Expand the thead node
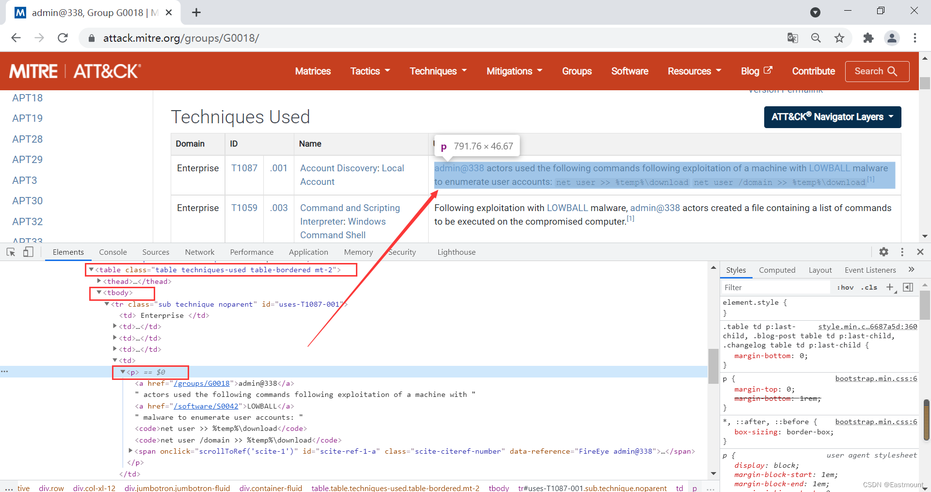Viewport: 931px width, 492px height. [99, 281]
